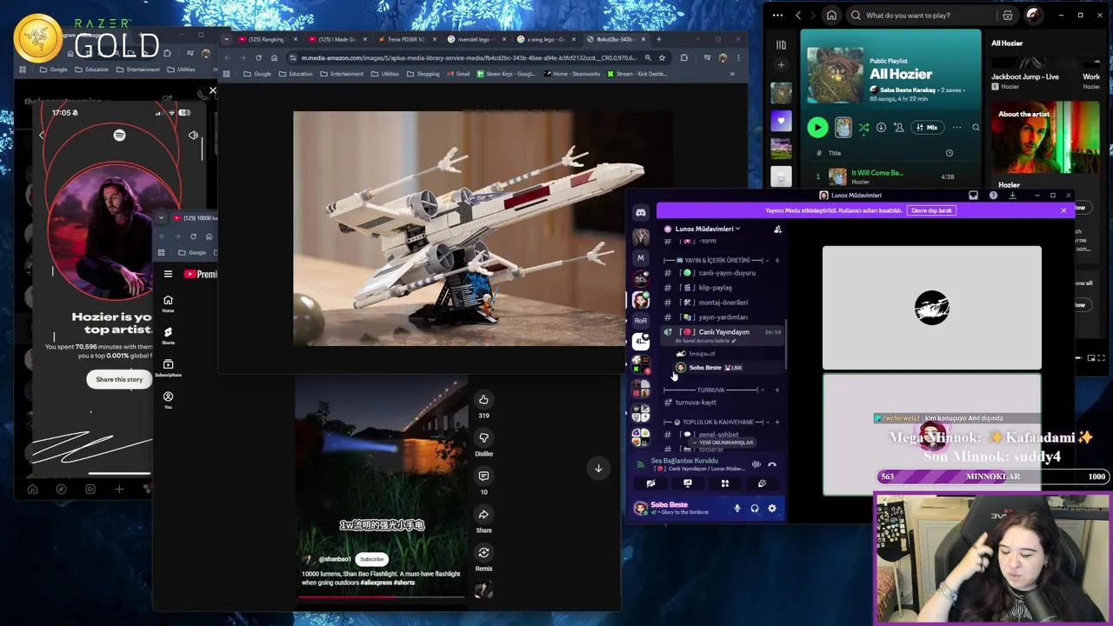Deafen with Discord headphone icon
1113x626 pixels.
click(x=755, y=509)
